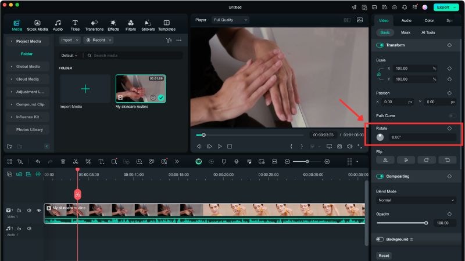Click the player volume icon
Image resolution: width=465 pixels, height=261 pixels.
click(350, 147)
